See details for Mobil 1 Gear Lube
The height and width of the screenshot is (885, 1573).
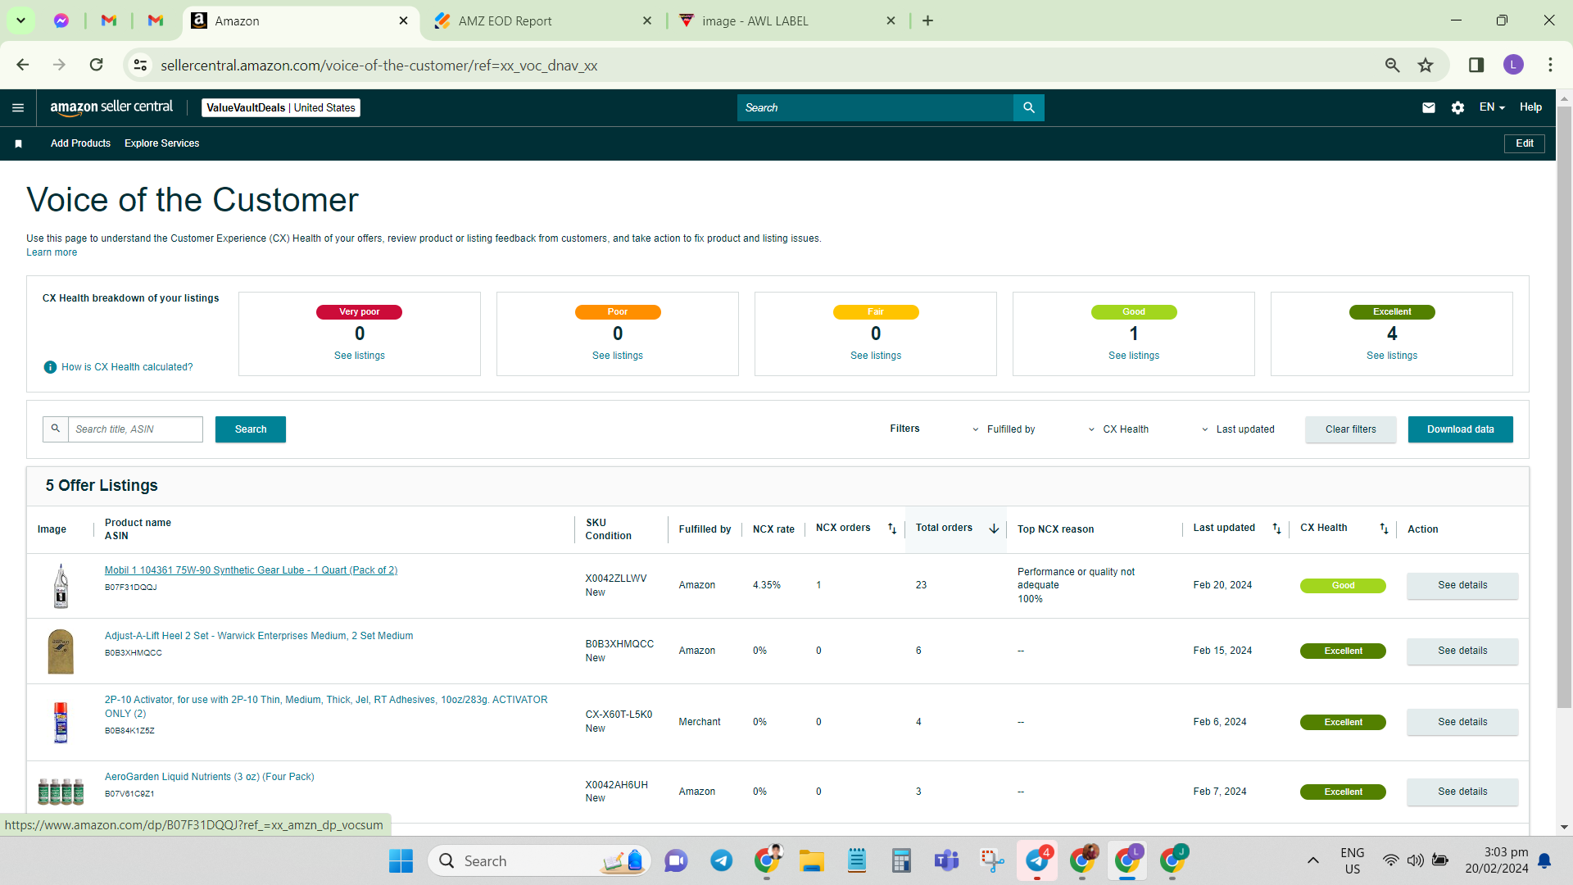[1462, 585]
